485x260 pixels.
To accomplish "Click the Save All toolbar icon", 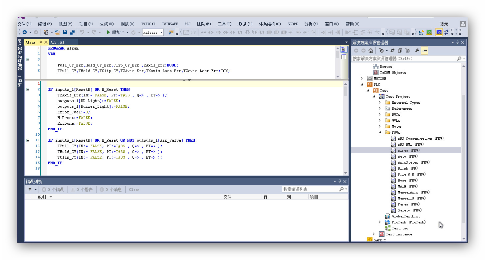I will [x=72, y=32].
